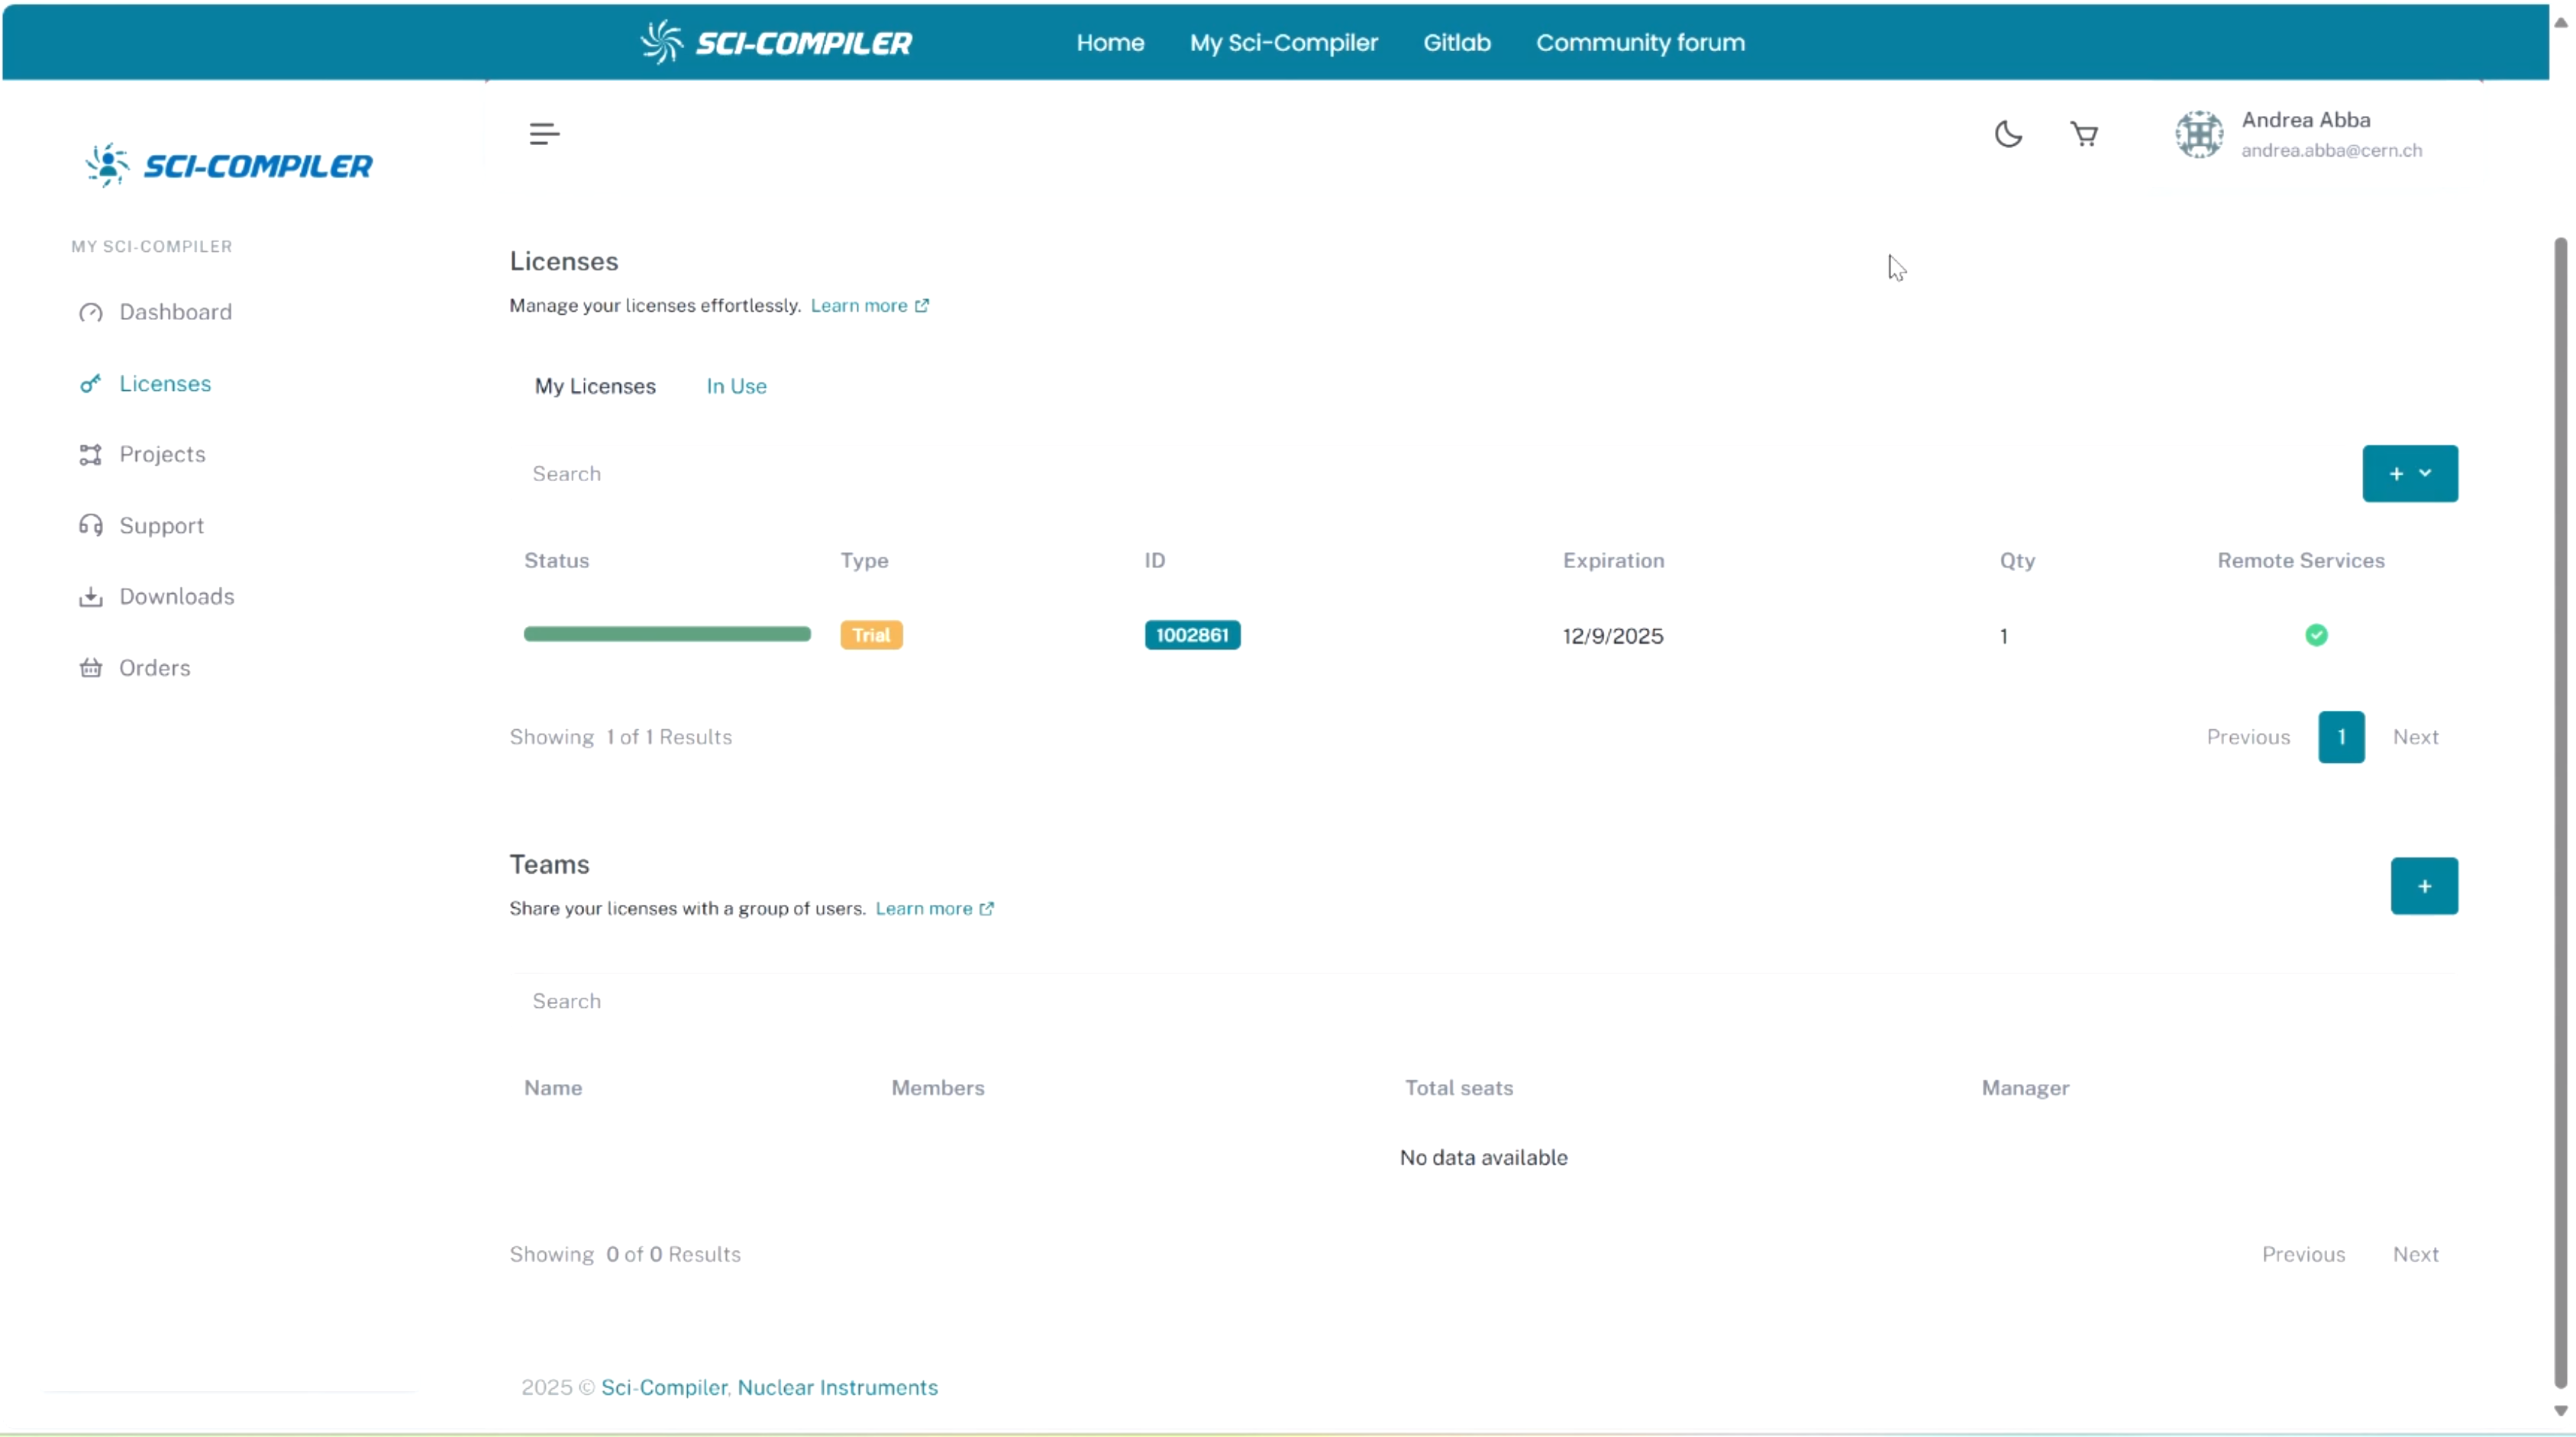Open the Gitlab link in top navigation
This screenshot has height=1437, width=2576.
coord(1457,42)
